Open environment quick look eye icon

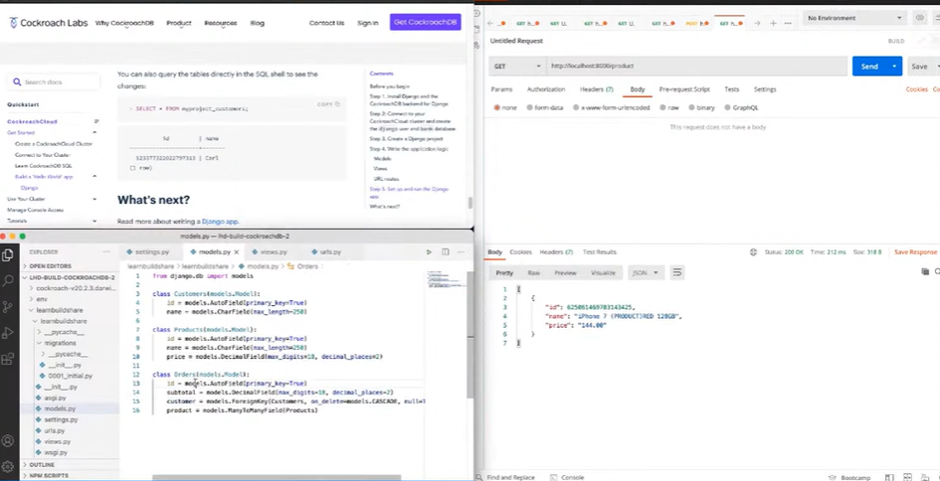920,18
